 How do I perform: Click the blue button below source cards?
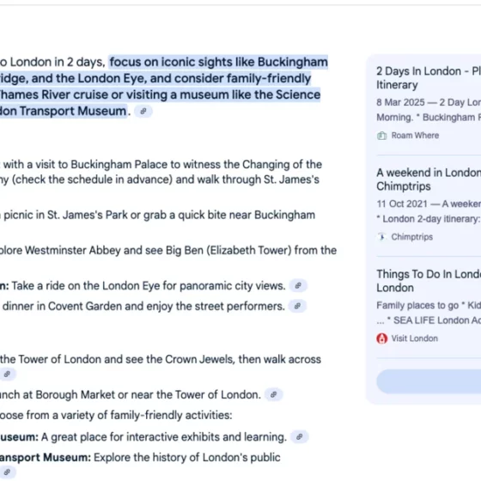[x=429, y=381]
